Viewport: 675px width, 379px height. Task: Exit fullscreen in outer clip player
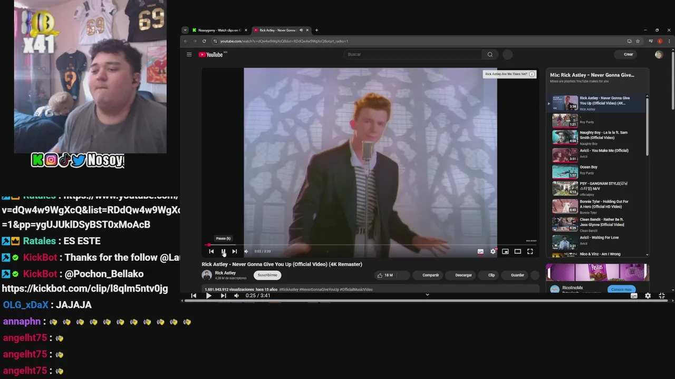click(662, 296)
